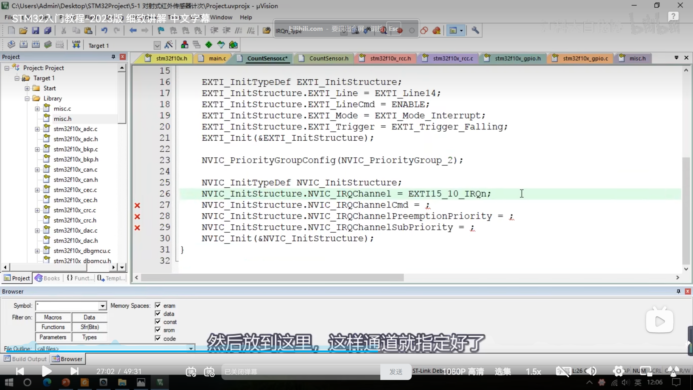Open Options for Target magic wand icon
Screen dimensions: 693x390
point(168,45)
